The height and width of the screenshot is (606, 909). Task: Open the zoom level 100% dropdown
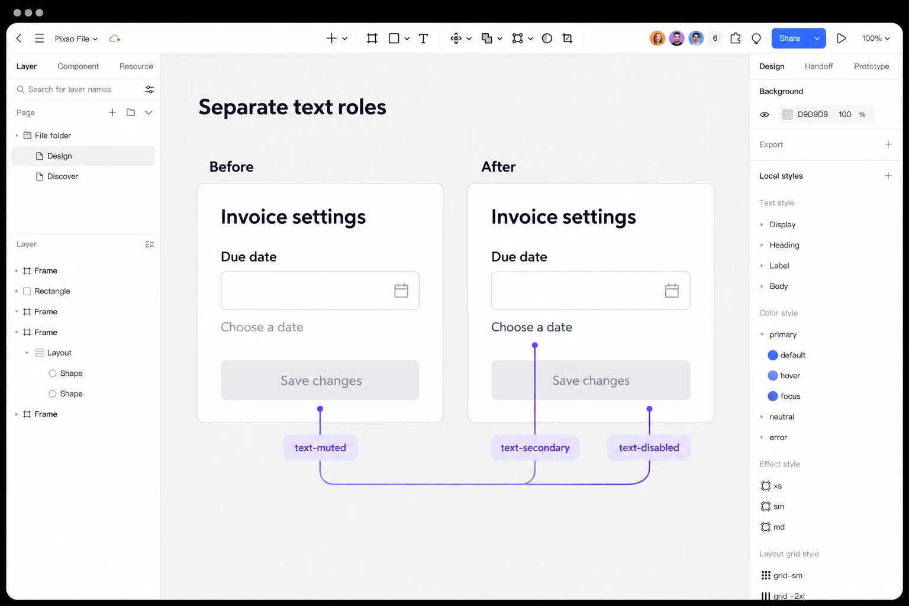pyautogui.click(x=876, y=38)
